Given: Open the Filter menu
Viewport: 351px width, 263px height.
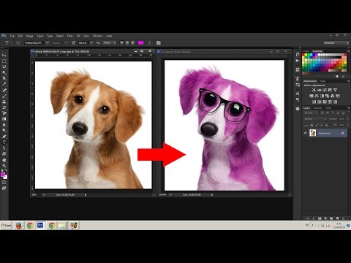Looking at the screenshot, I should pyautogui.click(x=70, y=36).
